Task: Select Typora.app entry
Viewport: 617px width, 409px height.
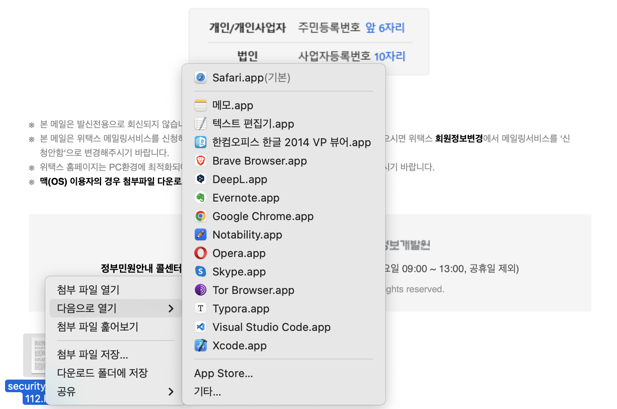Action: [x=284, y=308]
